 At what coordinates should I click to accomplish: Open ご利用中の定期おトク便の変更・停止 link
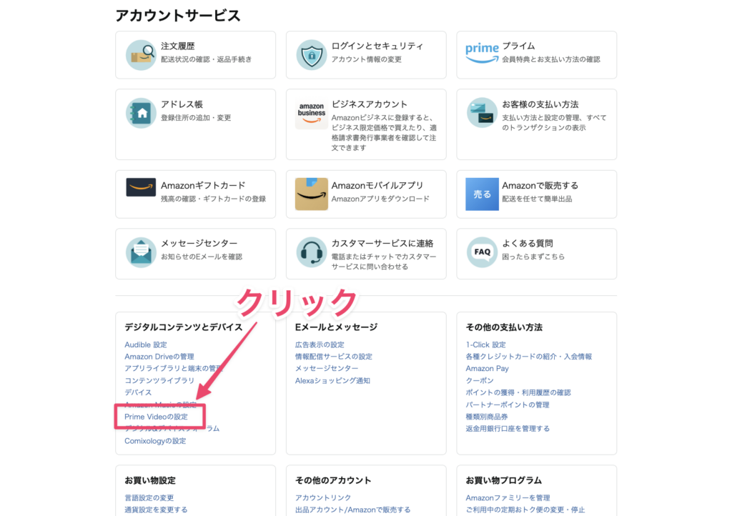[x=525, y=510]
